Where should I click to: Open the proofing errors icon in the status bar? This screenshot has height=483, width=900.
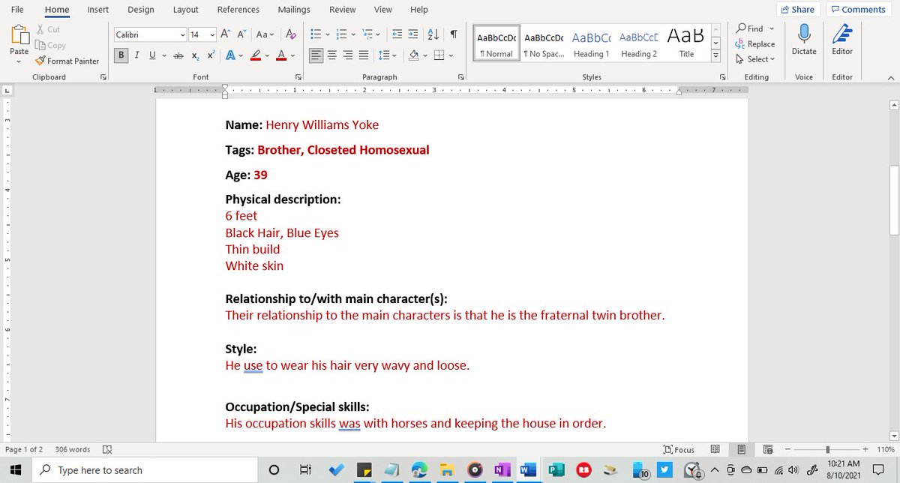(106, 450)
